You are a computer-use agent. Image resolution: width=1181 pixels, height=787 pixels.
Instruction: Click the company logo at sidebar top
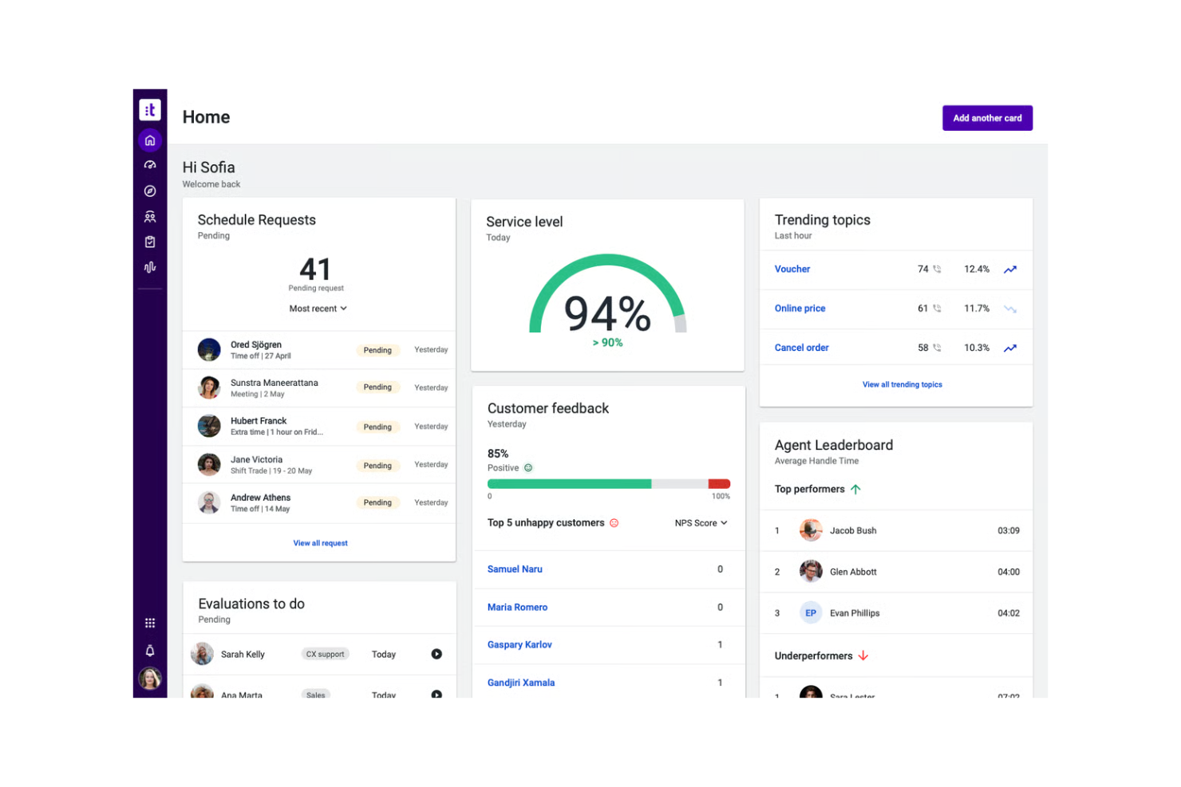[150, 109]
